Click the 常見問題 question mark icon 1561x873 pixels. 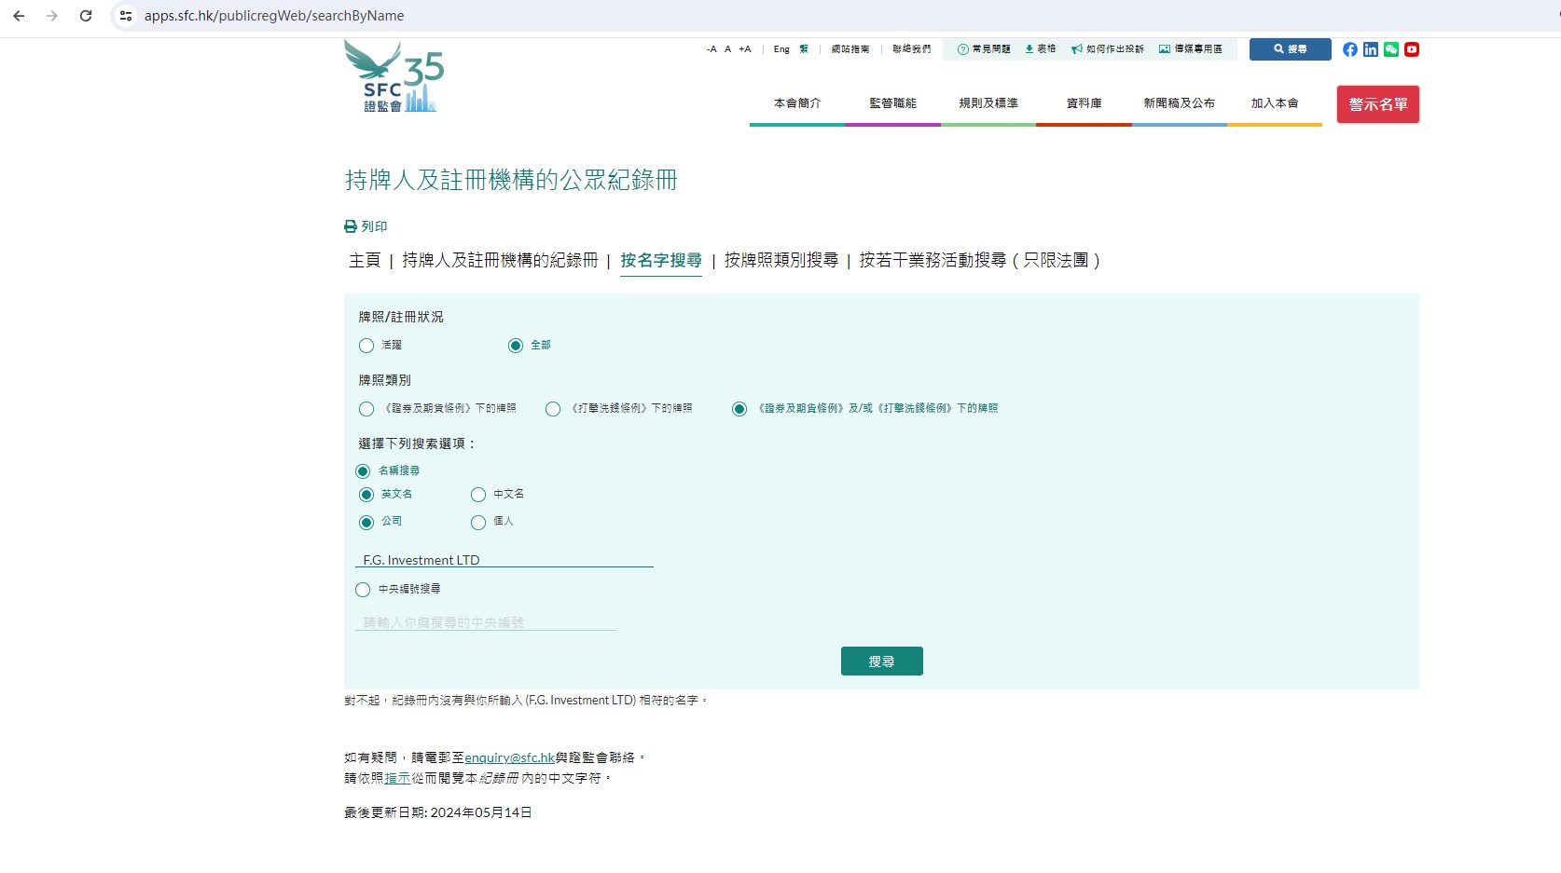963,49
